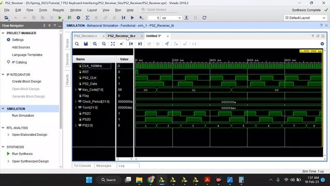Click Run Synthesis in Flow Navigator
330x186 pixels.
[x=22, y=154]
